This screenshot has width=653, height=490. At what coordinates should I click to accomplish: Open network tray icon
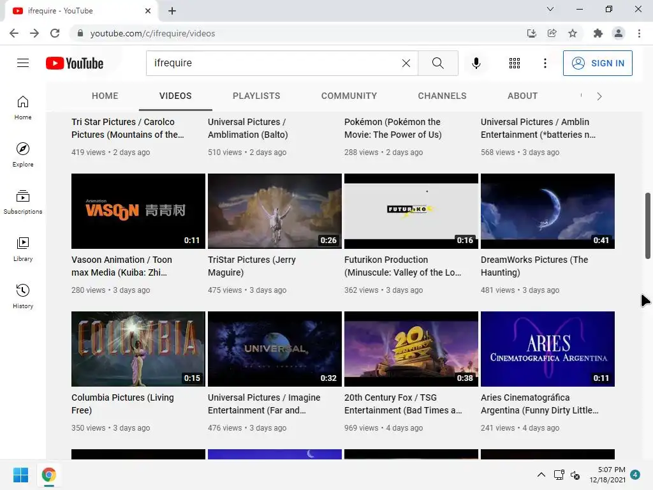(x=559, y=475)
